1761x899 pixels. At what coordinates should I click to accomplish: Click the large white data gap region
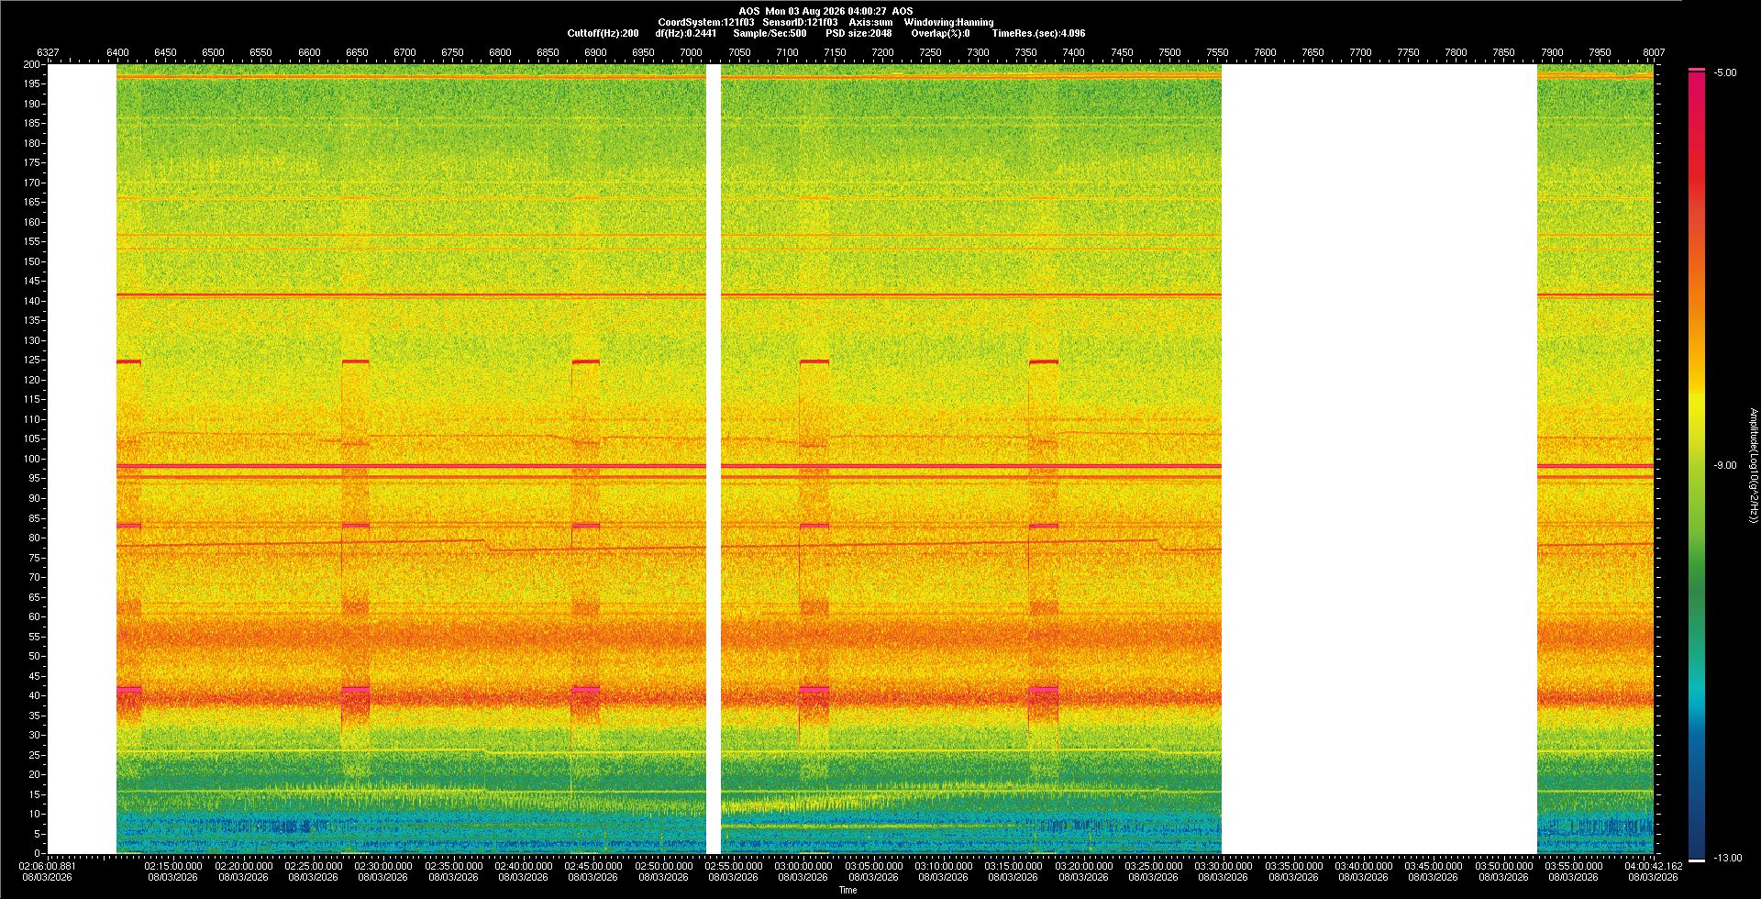1379,459
